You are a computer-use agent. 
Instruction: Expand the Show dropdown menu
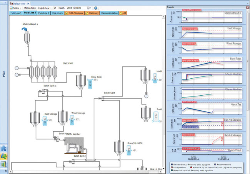(17, 8)
